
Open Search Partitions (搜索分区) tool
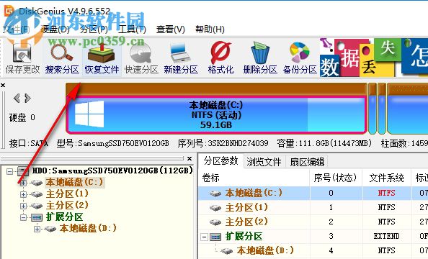tap(62, 58)
